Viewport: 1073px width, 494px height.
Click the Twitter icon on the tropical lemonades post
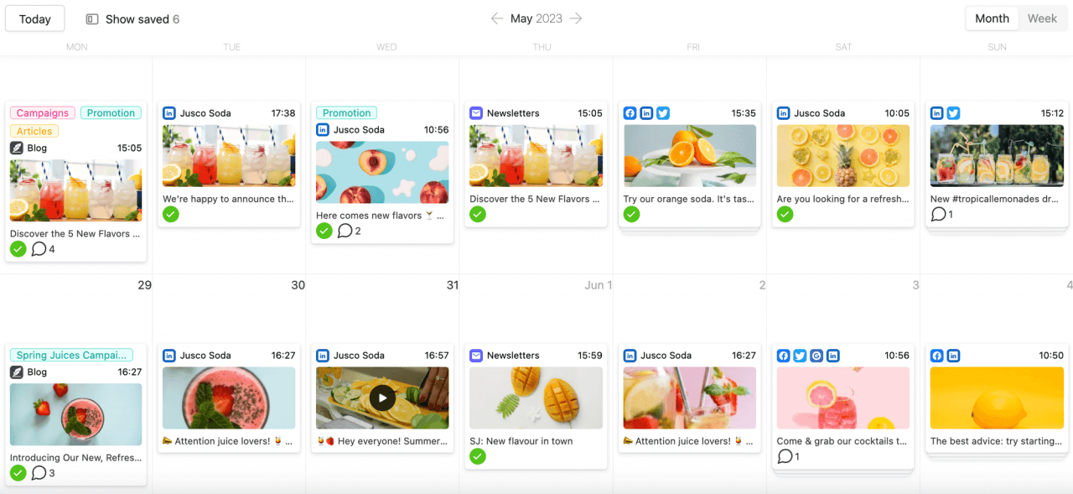tap(953, 112)
